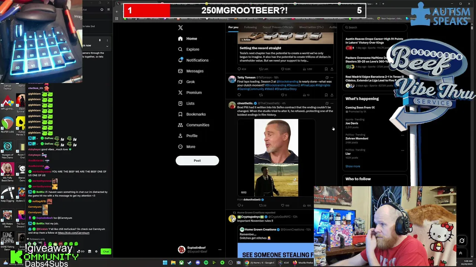Click the browser back arrow button
Image resolution: width=476 pixels, height=267 pixels.
(x=117, y=11)
